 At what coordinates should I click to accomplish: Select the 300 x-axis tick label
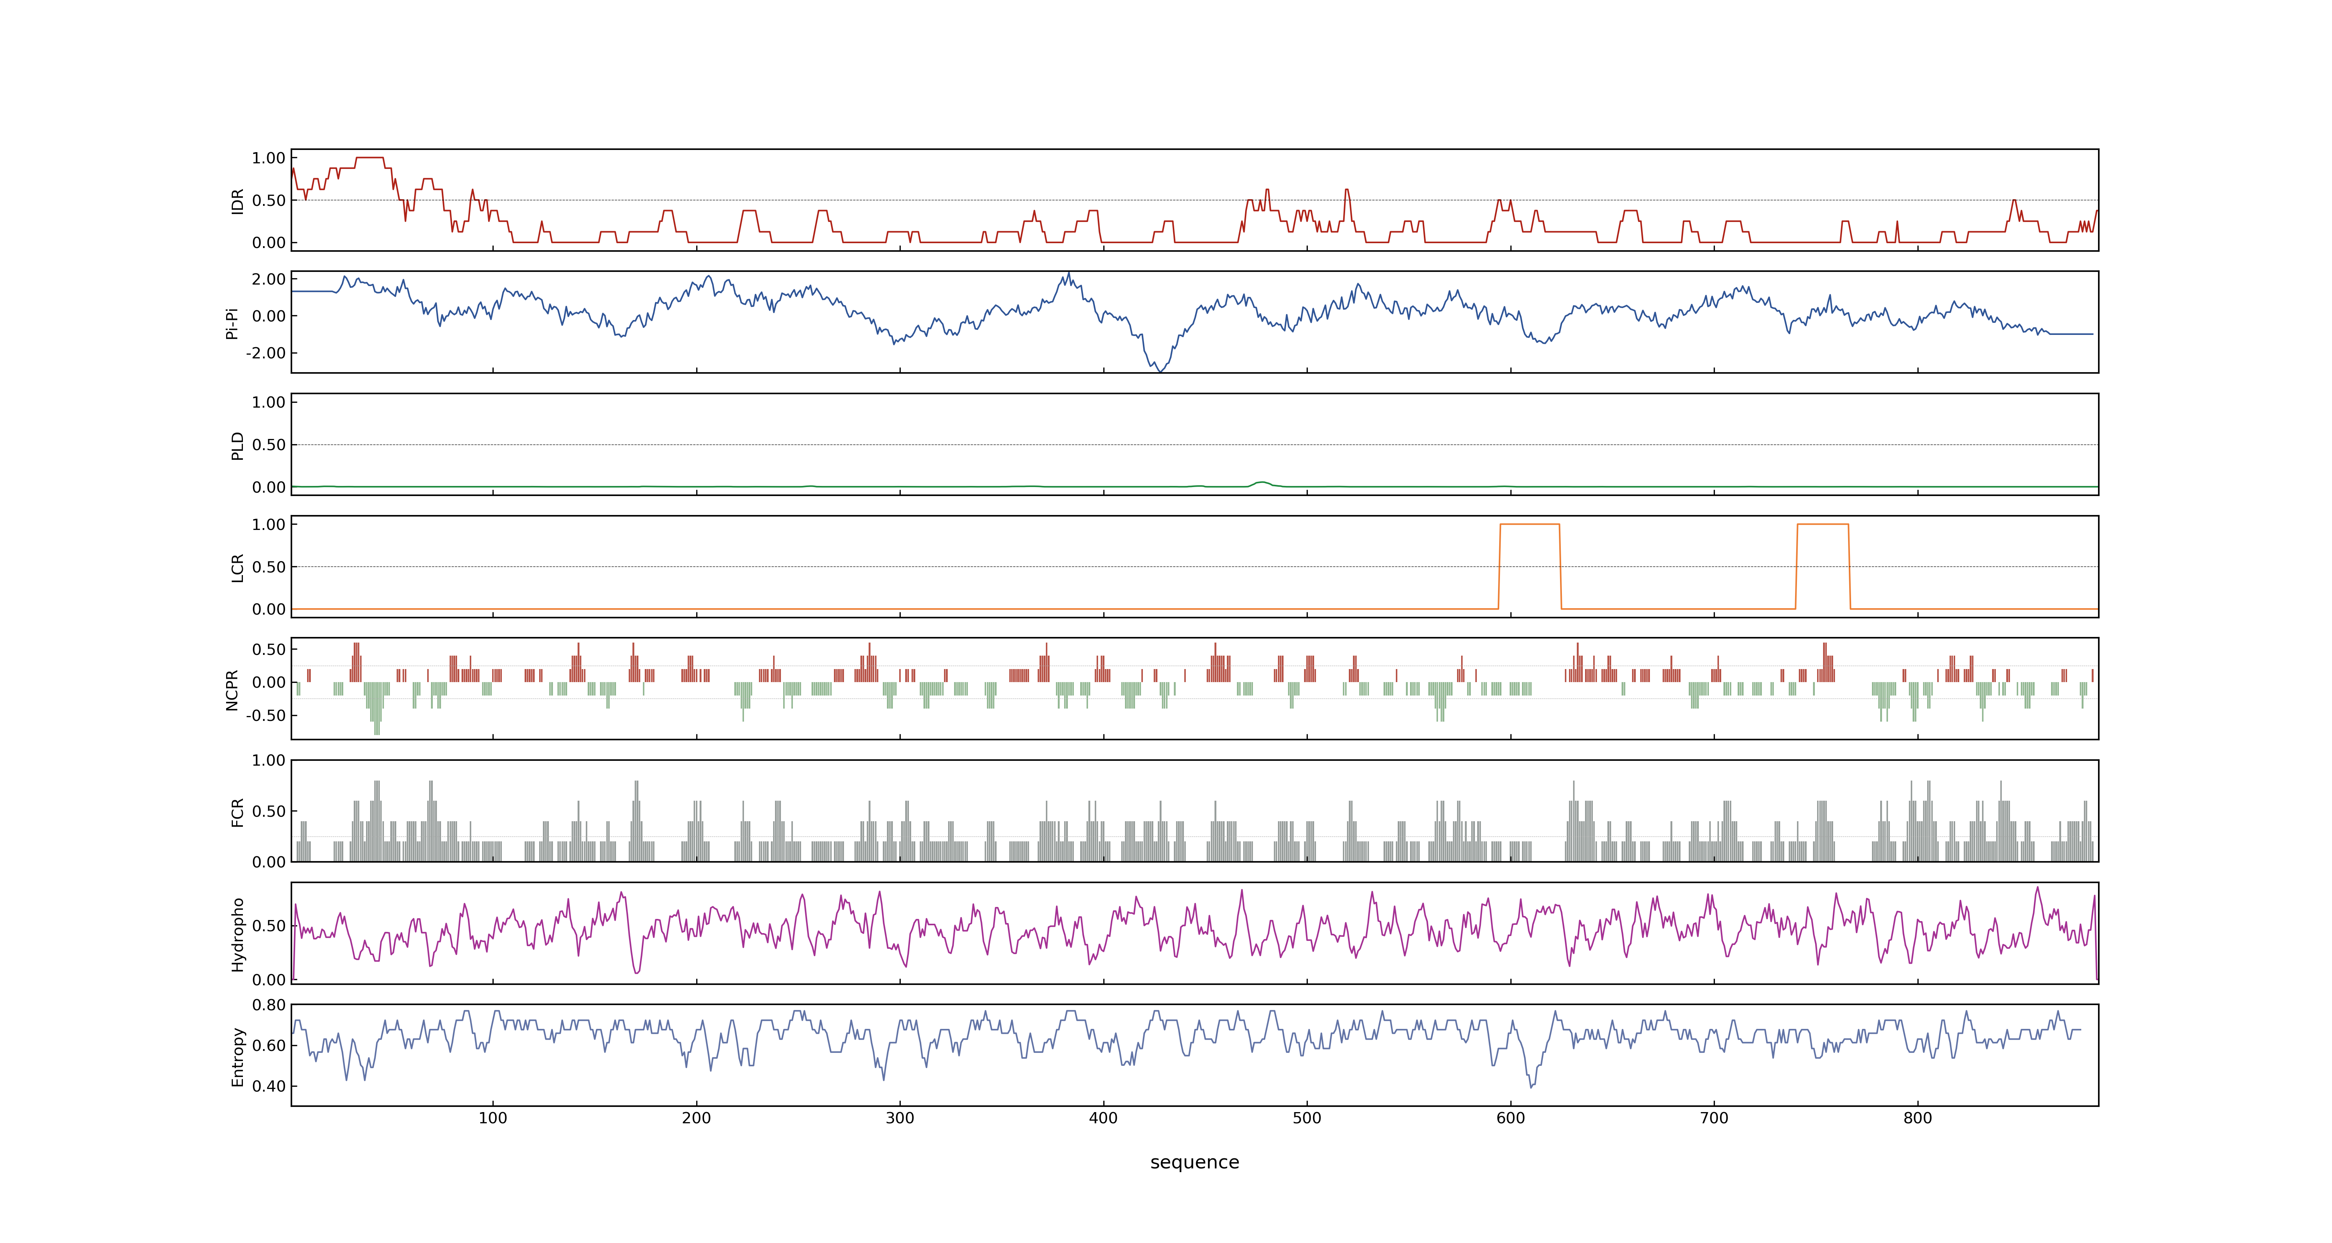click(900, 1118)
